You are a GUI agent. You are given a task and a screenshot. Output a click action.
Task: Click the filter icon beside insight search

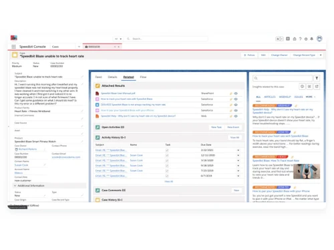pyautogui.click(x=317, y=78)
